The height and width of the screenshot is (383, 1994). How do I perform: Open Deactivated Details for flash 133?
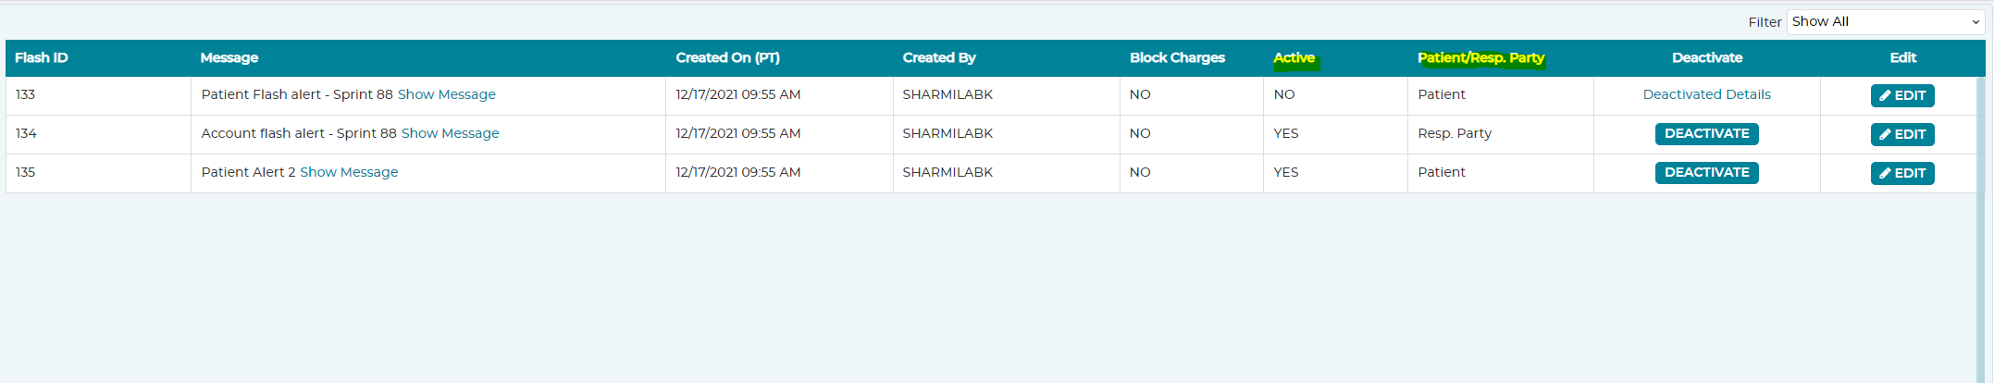click(1706, 94)
